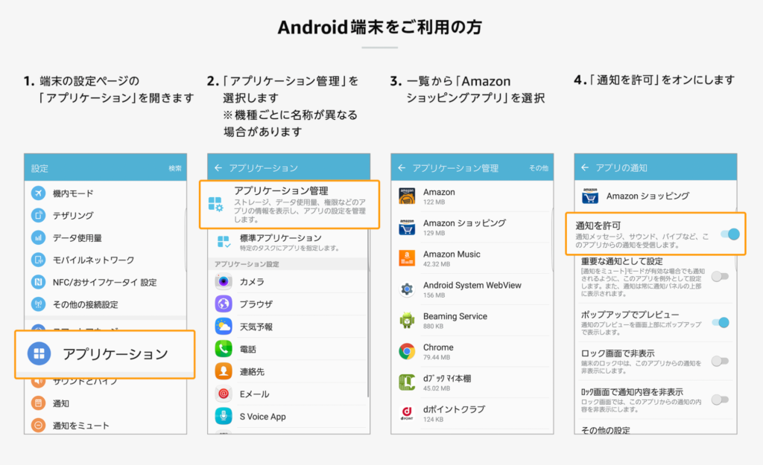This screenshot has width=763, height=465.
Task: Tap Amazon ショッピング cart icon in アプリの通知
Action: (590, 196)
